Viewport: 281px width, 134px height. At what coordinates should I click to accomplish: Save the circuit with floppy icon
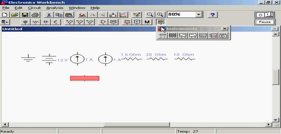pyautogui.click(x=25, y=15)
